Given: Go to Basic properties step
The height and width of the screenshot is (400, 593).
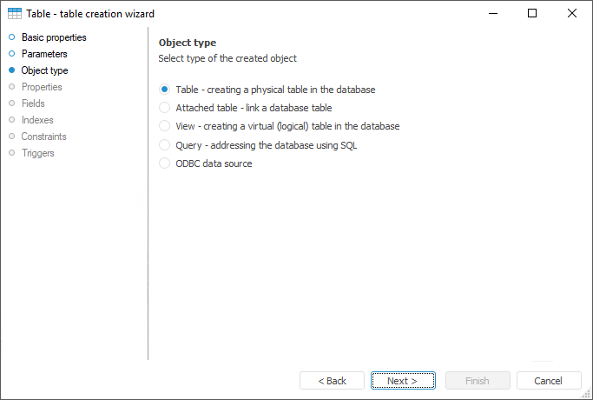Looking at the screenshot, I should [53, 37].
